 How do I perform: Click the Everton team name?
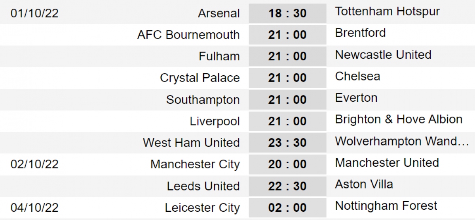(356, 98)
